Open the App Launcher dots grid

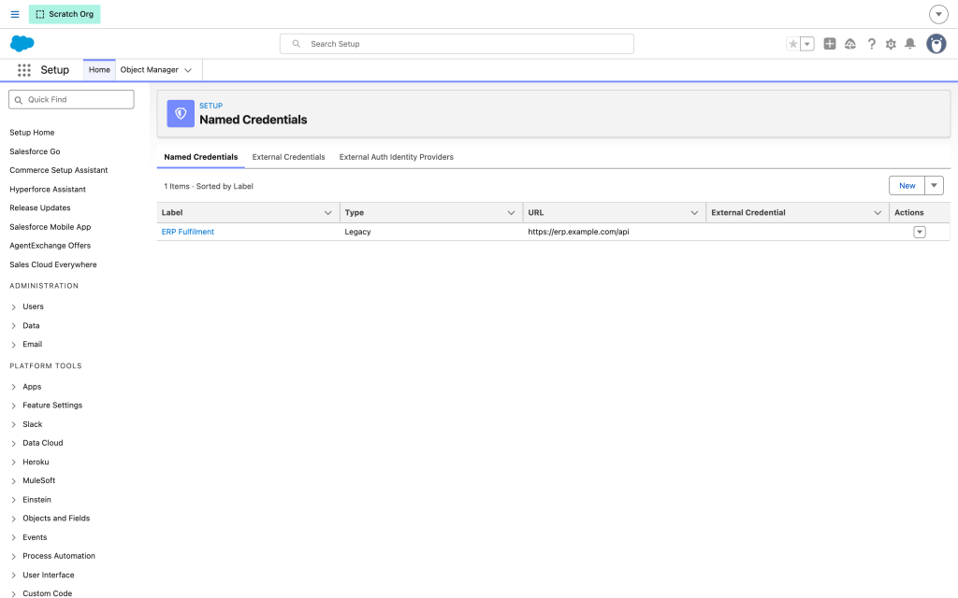tap(23, 70)
